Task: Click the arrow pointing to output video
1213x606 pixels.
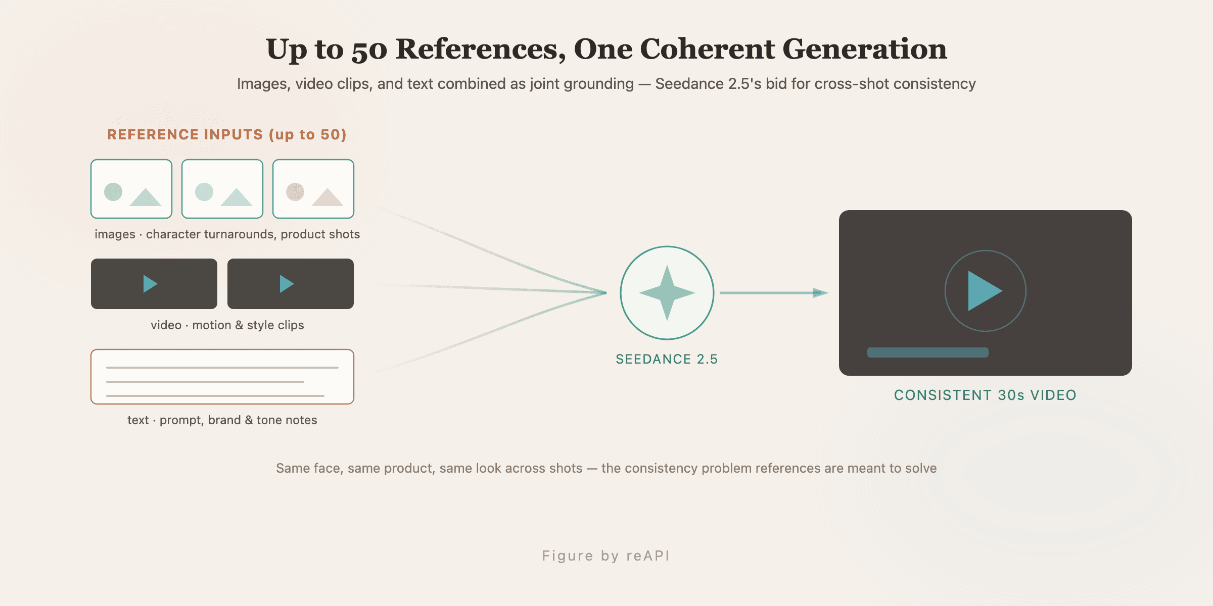Action: [774, 293]
